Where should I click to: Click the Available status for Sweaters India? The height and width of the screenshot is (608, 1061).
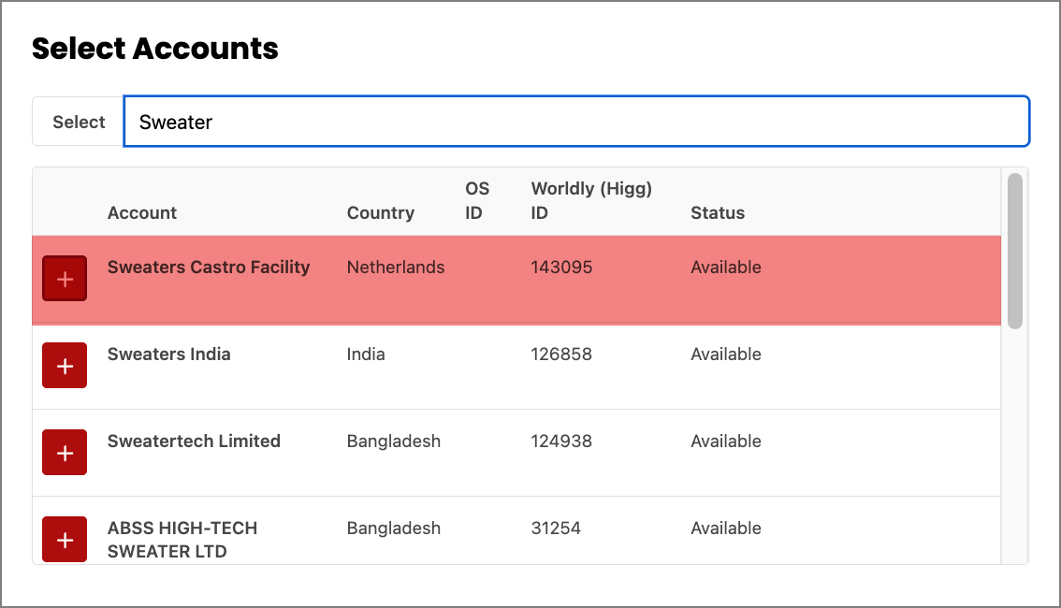[726, 355]
